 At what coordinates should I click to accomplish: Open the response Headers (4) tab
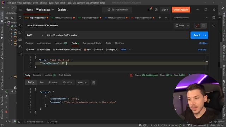[50, 75]
